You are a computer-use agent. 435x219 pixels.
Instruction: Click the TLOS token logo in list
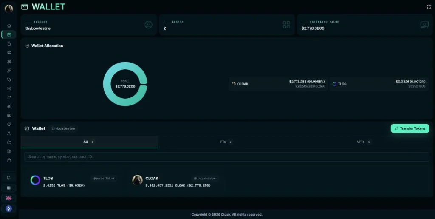(35, 180)
